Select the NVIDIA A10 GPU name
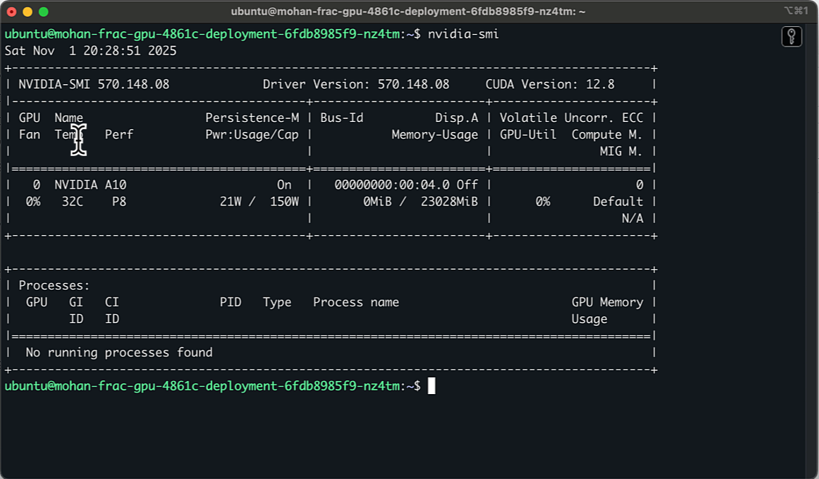The height and width of the screenshot is (479, 819). [90, 184]
